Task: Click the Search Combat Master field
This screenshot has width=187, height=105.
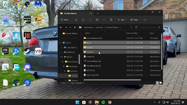Action: click(151, 27)
